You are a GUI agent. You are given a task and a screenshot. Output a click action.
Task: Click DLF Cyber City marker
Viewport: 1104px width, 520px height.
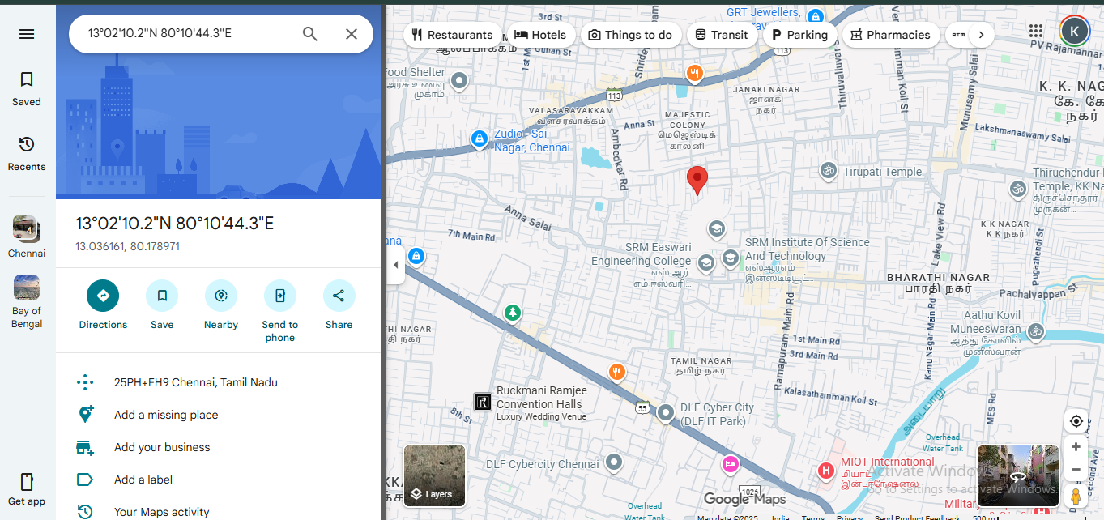click(666, 413)
